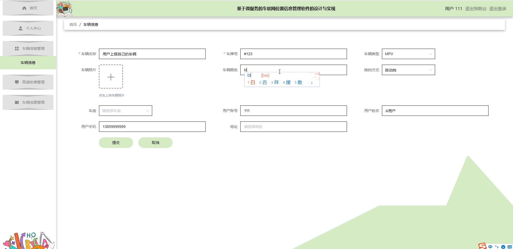Click the site logo in the header
This screenshot has width=513, height=249.
64,8
